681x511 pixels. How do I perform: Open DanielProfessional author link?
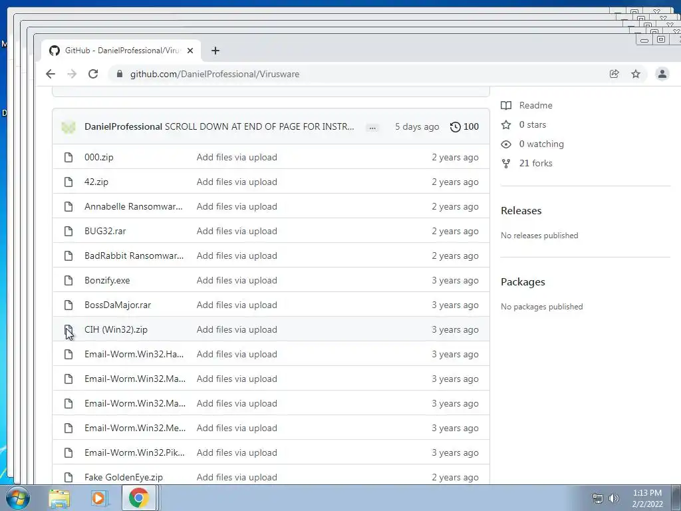[x=123, y=126]
